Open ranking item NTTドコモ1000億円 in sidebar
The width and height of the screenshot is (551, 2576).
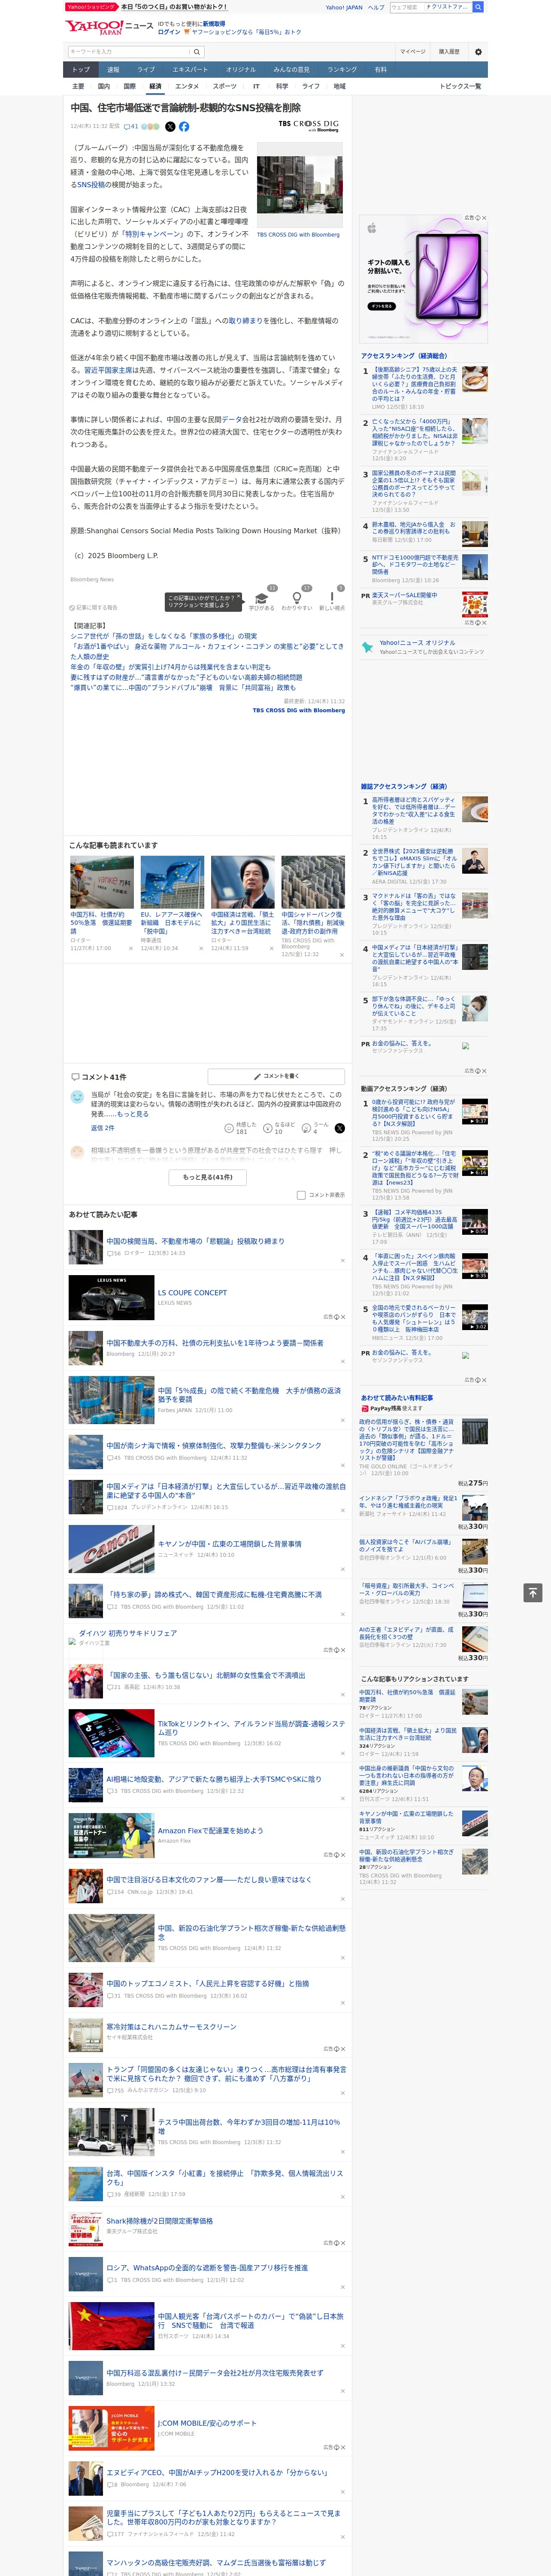tap(415, 565)
